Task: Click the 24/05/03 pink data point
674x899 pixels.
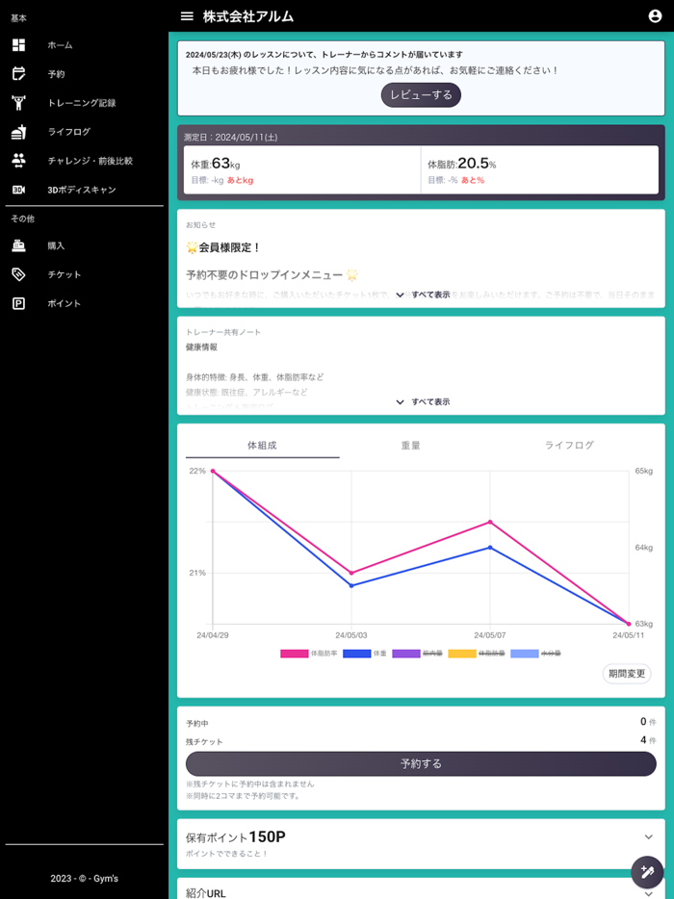Action: [x=351, y=573]
